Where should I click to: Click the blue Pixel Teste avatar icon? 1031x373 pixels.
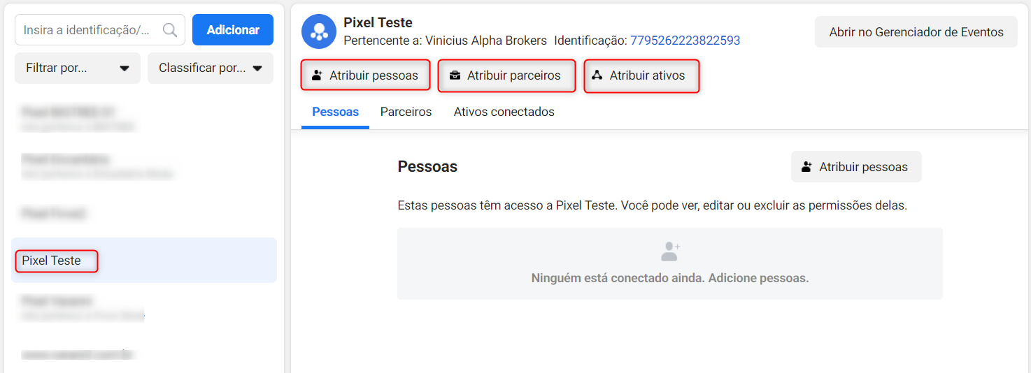(319, 31)
